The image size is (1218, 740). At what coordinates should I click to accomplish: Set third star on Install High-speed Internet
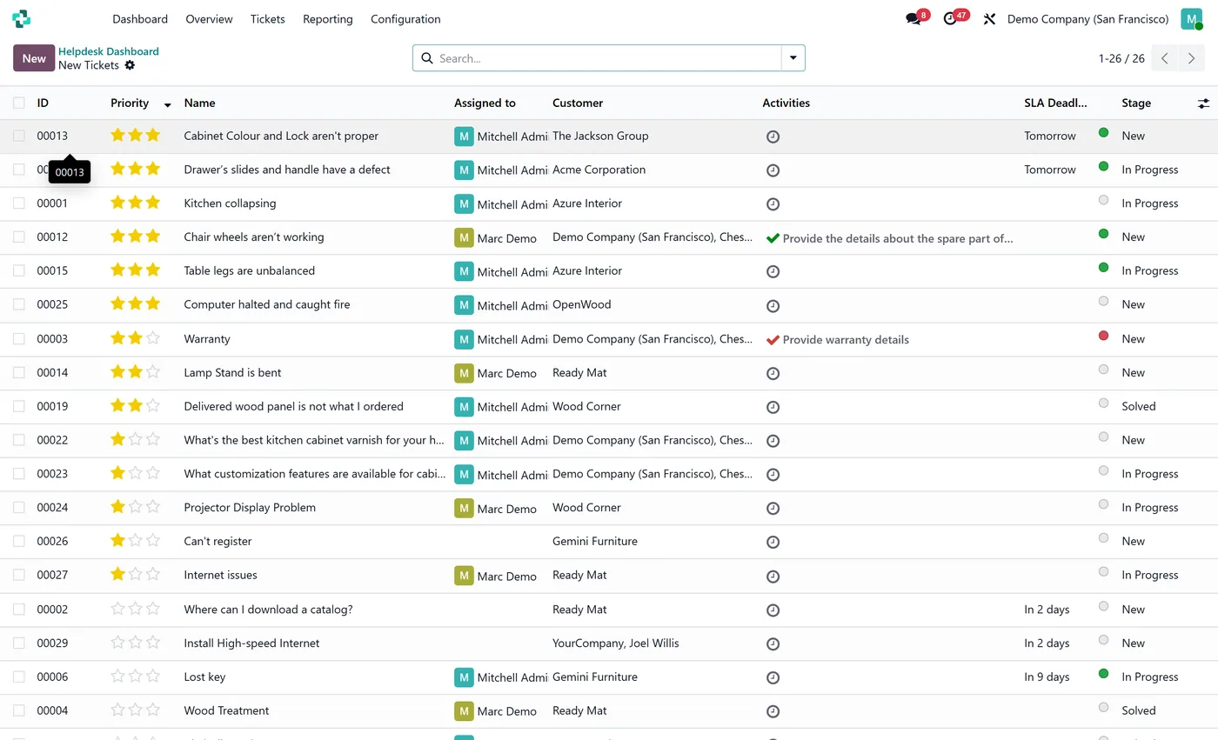153,642
